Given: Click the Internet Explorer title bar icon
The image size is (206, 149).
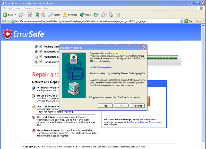Looking at the screenshot, I should click(x=3, y=3).
